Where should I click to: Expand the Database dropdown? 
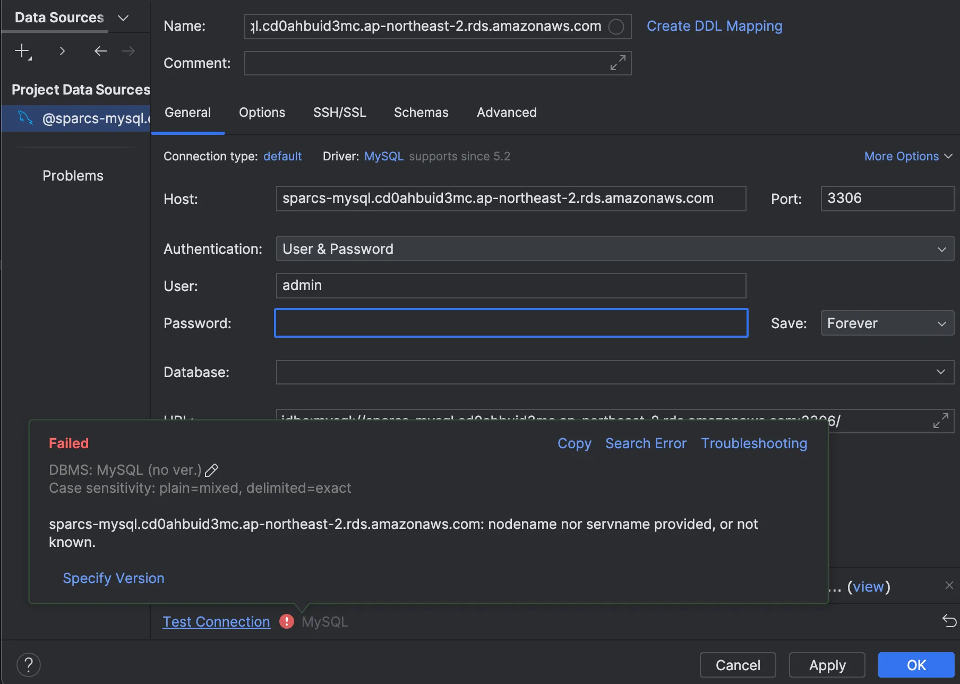940,372
